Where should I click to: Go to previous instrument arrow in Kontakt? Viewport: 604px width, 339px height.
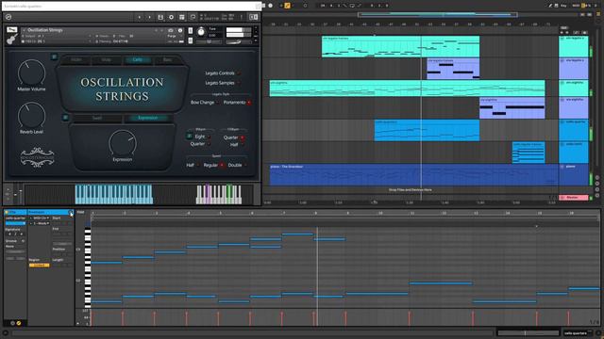tap(139, 17)
